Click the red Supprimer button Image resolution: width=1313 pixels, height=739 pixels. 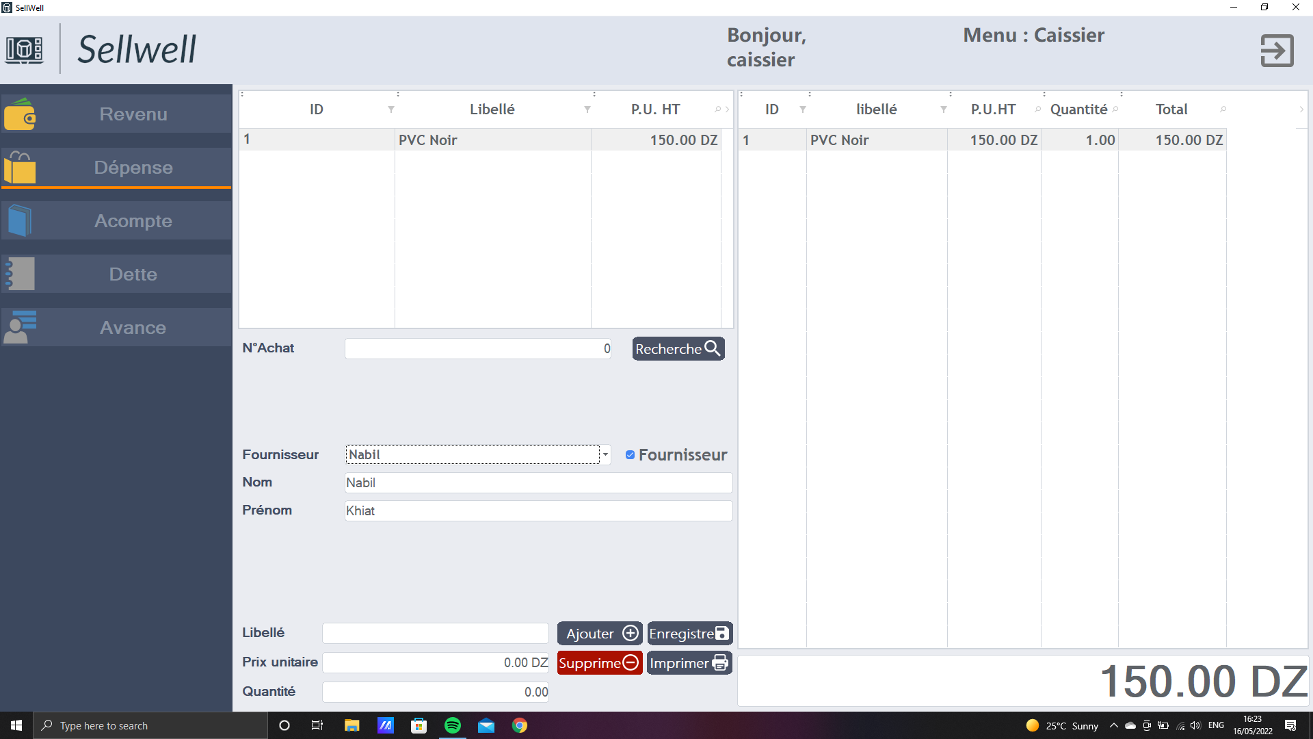pos(600,662)
